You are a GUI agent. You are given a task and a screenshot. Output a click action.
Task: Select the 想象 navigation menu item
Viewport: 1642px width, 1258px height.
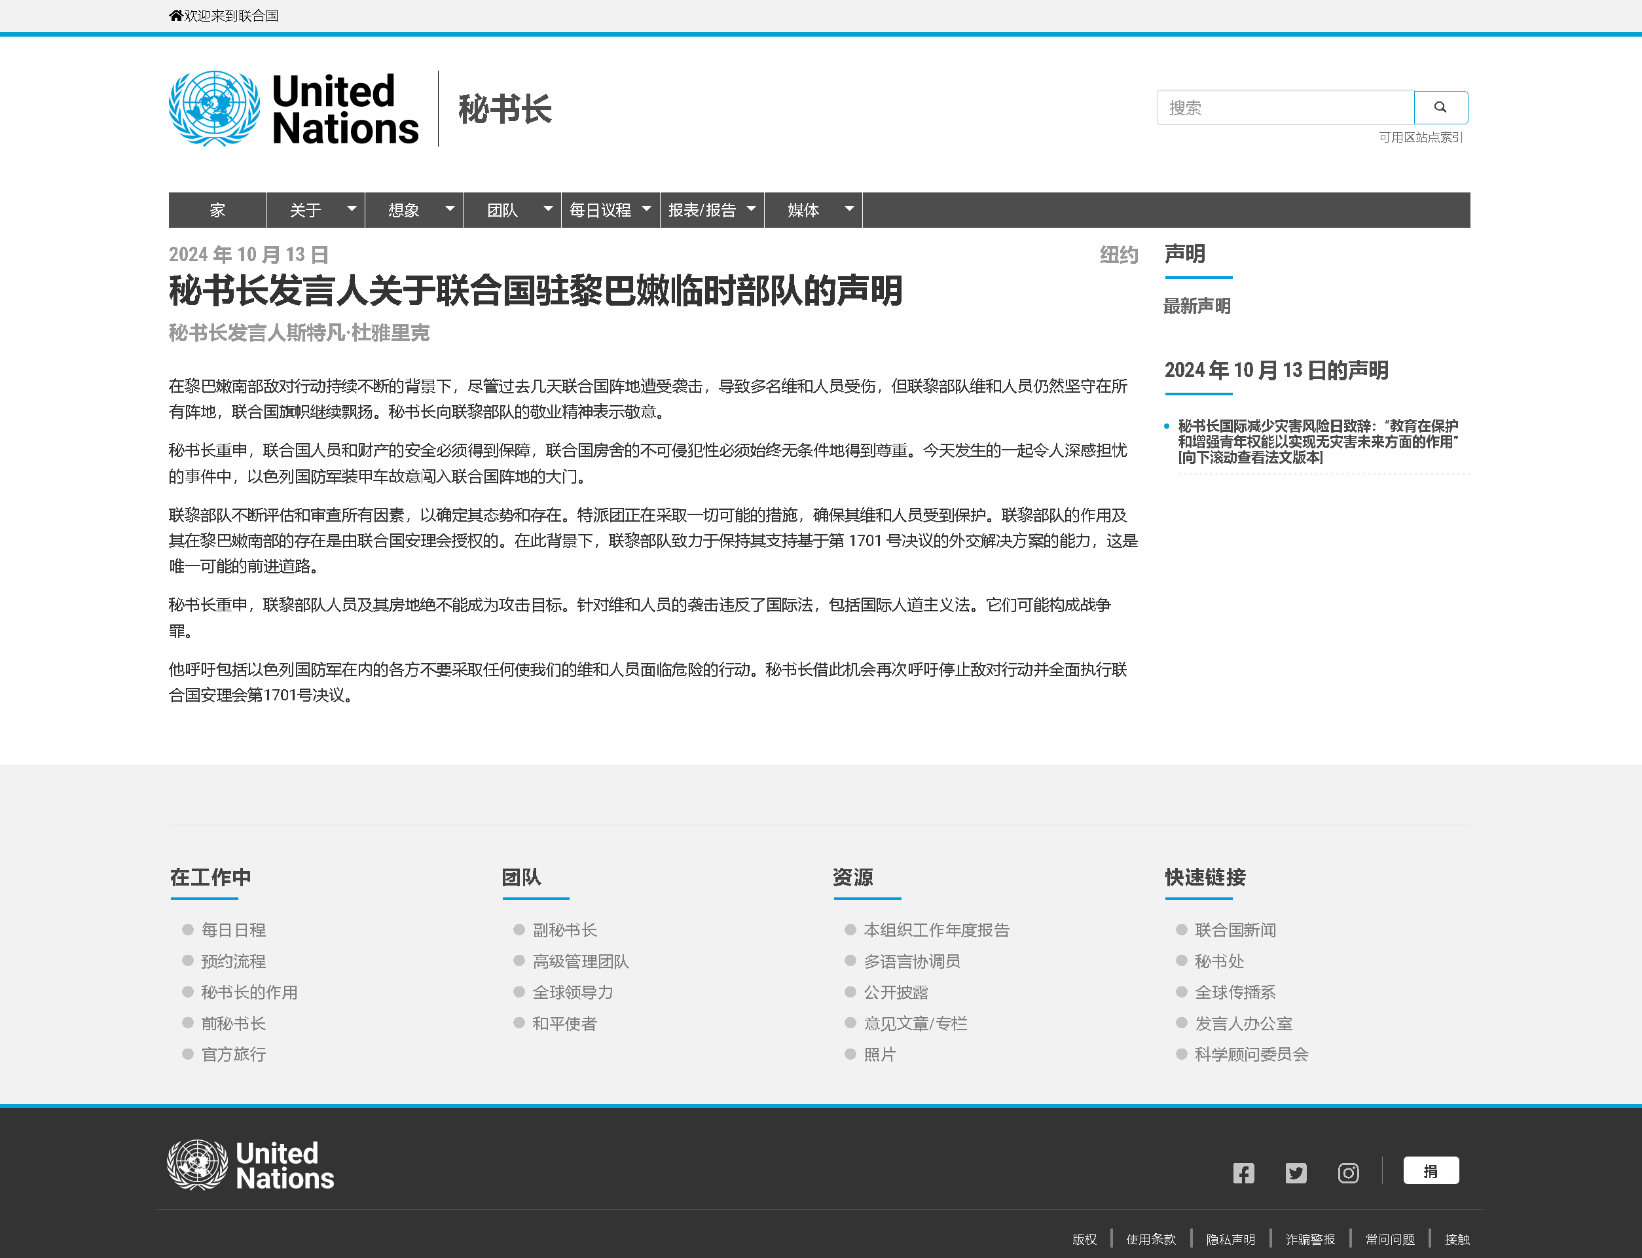tap(403, 210)
